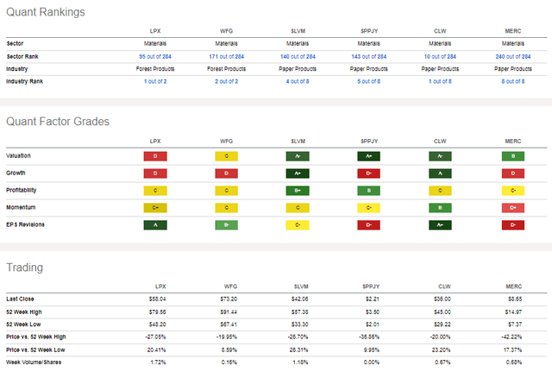Click the 'Last Close' row label

pos(20,299)
